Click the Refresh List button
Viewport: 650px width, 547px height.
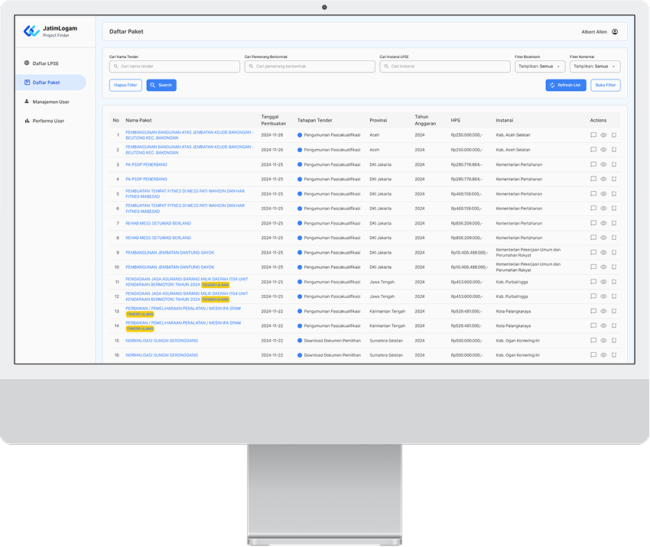tap(566, 86)
